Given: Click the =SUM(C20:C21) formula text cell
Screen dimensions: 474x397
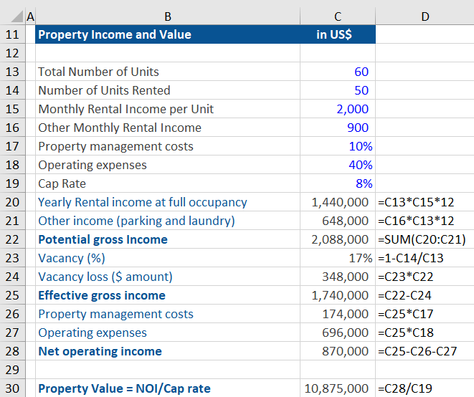Looking at the screenshot, I should [x=425, y=239].
